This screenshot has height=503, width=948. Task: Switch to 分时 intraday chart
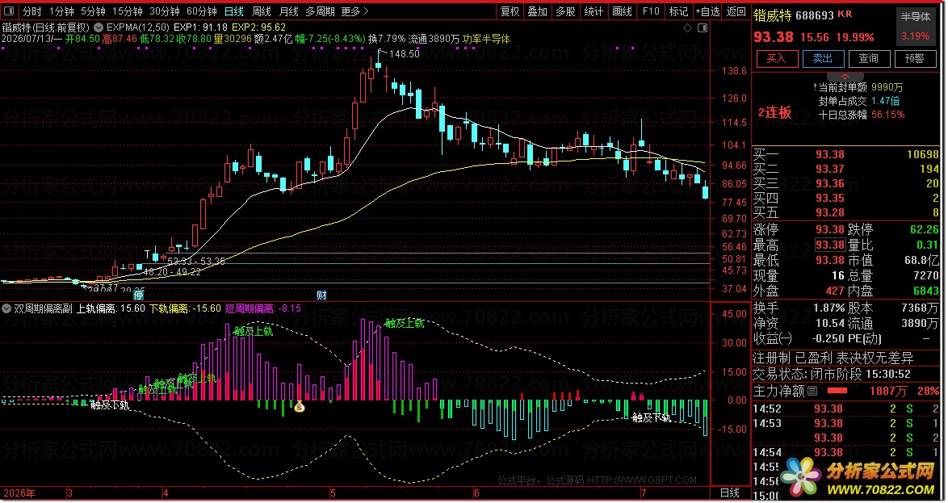(31, 10)
